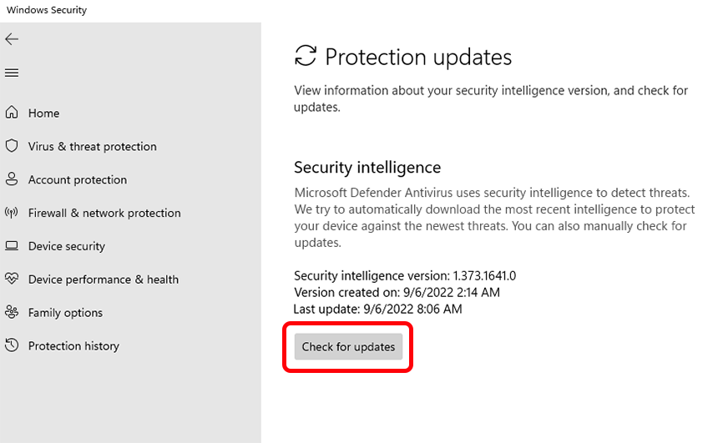Open the Device security label
The height and width of the screenshot is (443, 718).
pyautogui.click(x=67, y=247)
